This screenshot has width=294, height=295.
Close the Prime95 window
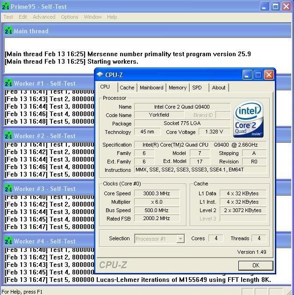287,7
